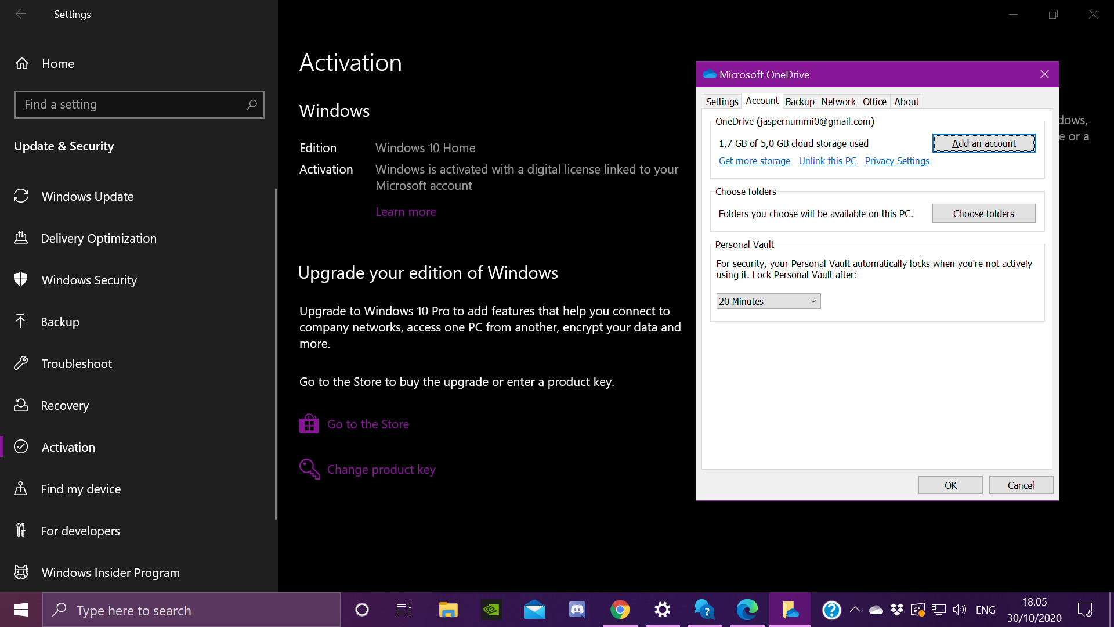Screen dimensions: 1114x627
Task: Click Unlink this PC link
Action: pyautogui.click(x=827, y=161)
